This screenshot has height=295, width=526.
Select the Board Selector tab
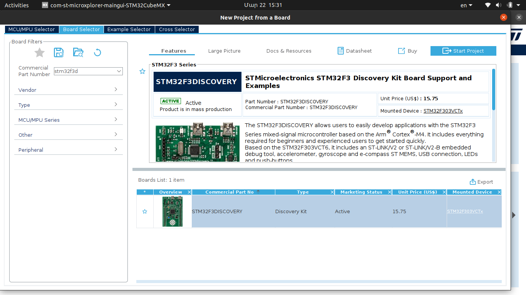81,29
